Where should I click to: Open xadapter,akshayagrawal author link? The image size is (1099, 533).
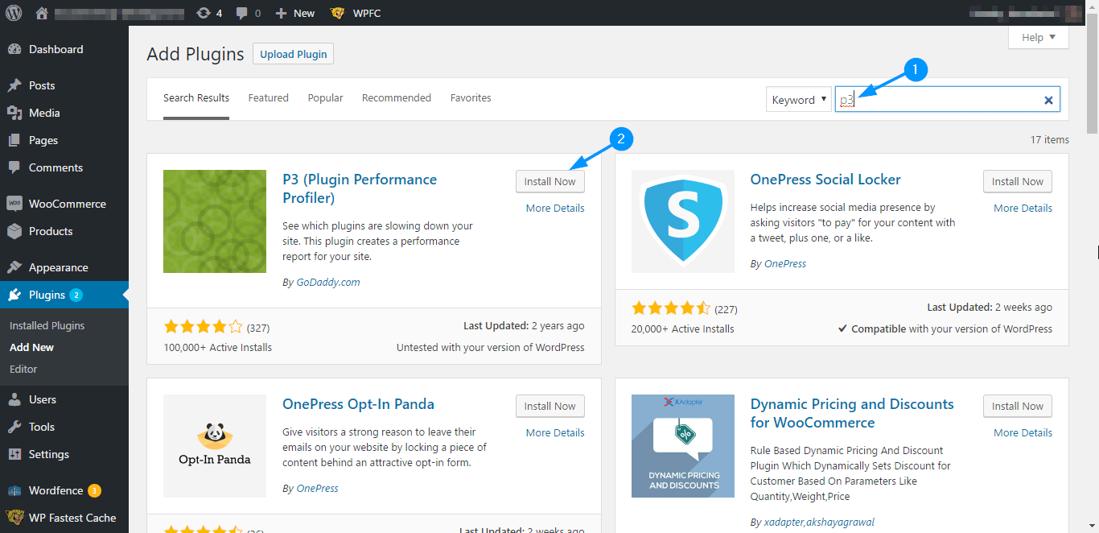[818, 522]
